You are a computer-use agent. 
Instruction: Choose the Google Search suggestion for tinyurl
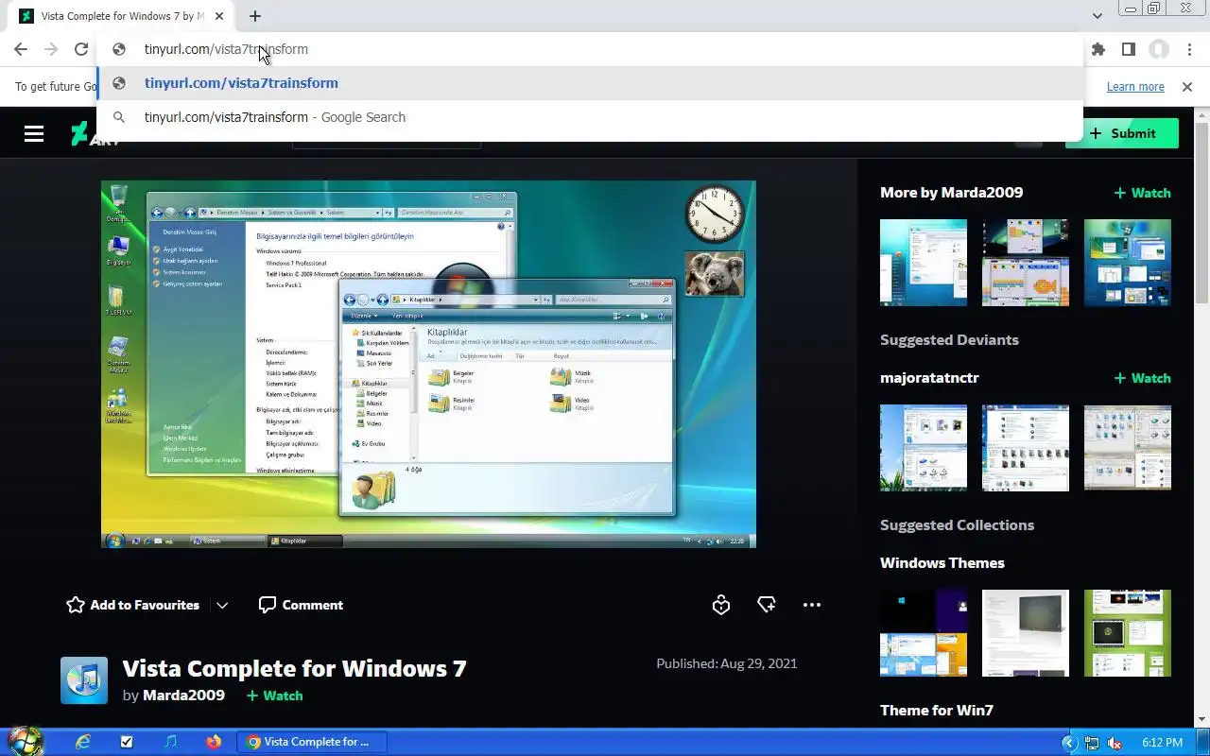590,117
